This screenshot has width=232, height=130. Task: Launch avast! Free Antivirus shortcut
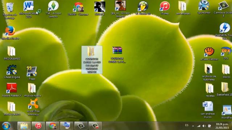33,104
